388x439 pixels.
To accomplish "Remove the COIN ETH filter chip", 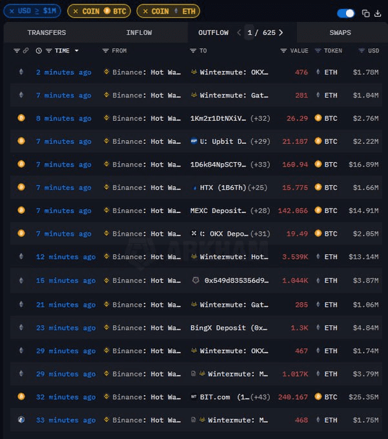I will click(145, 11).
